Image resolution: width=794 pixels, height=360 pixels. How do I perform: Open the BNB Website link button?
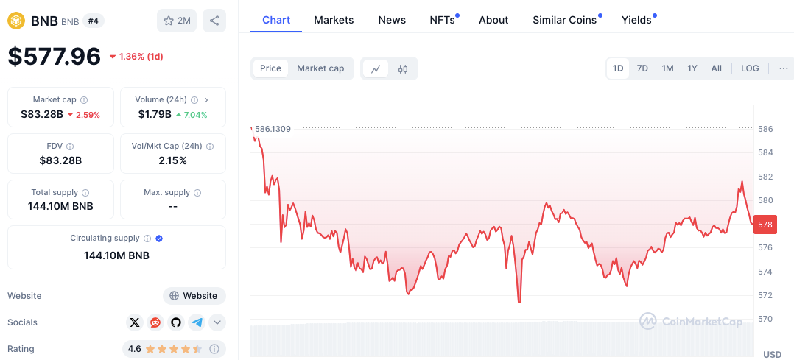point(194,296)
